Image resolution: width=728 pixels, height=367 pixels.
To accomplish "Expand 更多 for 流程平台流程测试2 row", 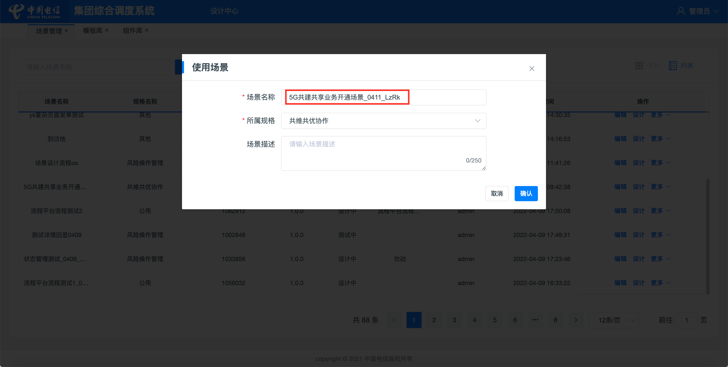I will (x=661, y=211).
